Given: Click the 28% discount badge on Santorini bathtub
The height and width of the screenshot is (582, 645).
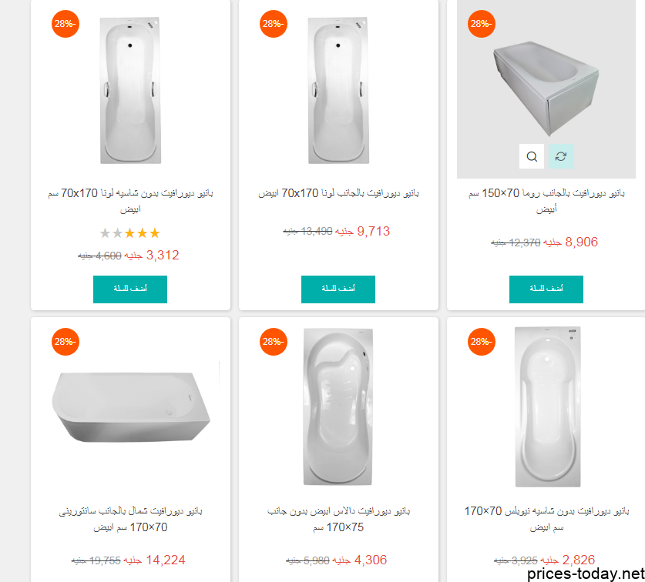Looking at the screenshot, I should (x=66, y=342).
